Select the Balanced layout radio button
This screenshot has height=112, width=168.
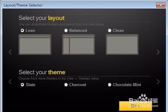pyautogui.click(x=66, y=31)
